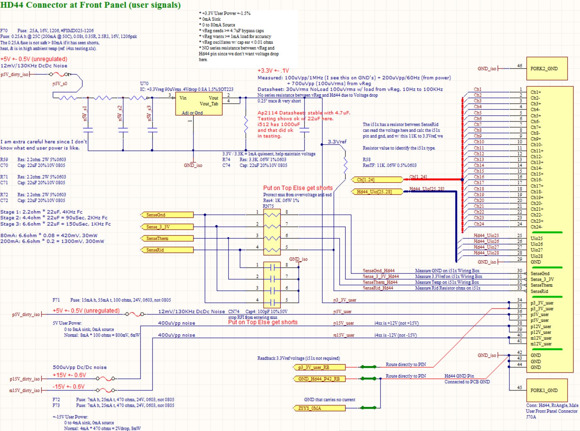This screenshot has width=580, height=431.
Task: Click the fuse symbol next to p5V_dirty_iso at top left
Action: coord(60,74)
